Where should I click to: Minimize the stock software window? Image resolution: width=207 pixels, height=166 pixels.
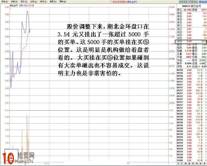(200, 2)
